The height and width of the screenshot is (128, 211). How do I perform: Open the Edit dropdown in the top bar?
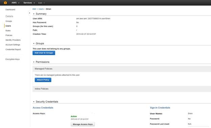[42, 3]
